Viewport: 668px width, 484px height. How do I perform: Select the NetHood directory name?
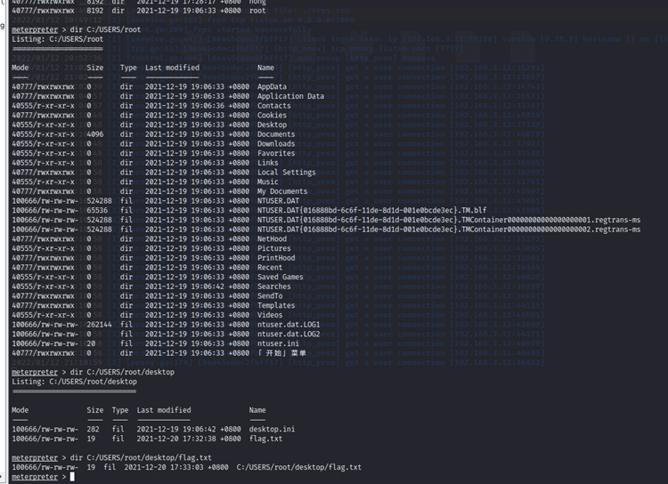[272, 238]
